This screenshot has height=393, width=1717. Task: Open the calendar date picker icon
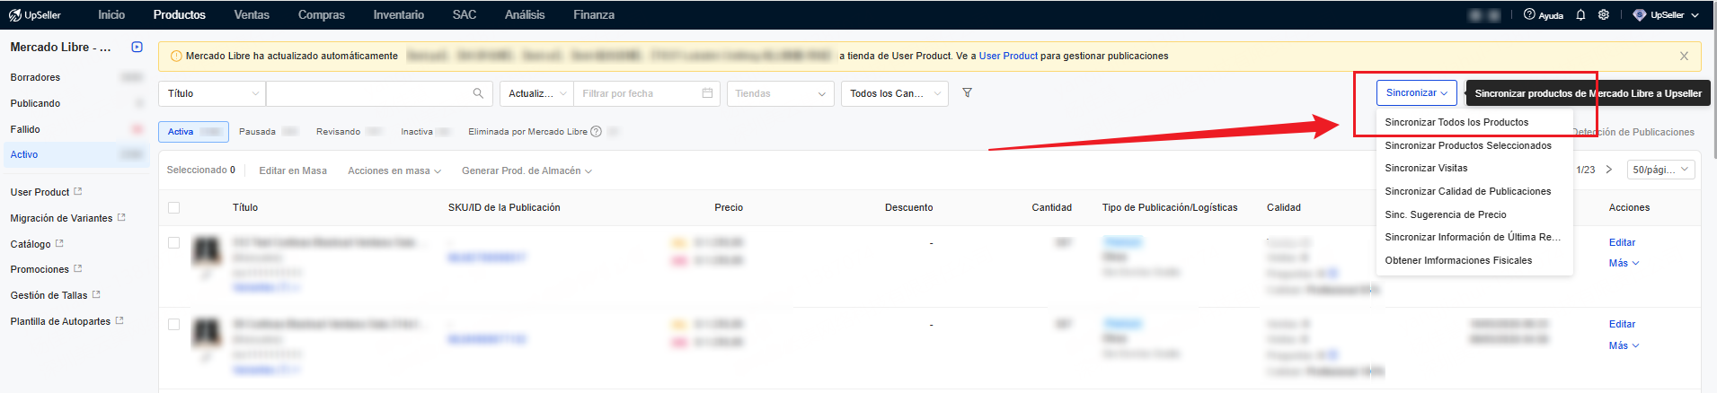(x=707, y=93)
